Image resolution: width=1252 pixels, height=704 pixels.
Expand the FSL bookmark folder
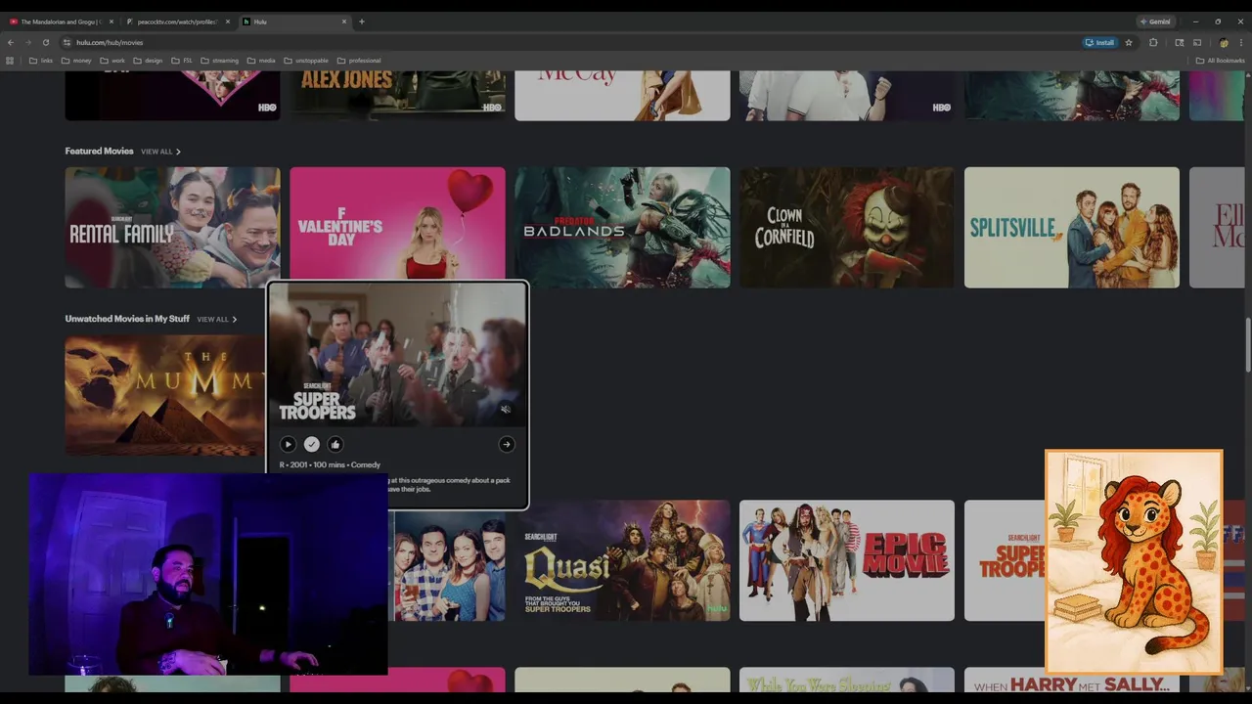[x=182, y=61]
